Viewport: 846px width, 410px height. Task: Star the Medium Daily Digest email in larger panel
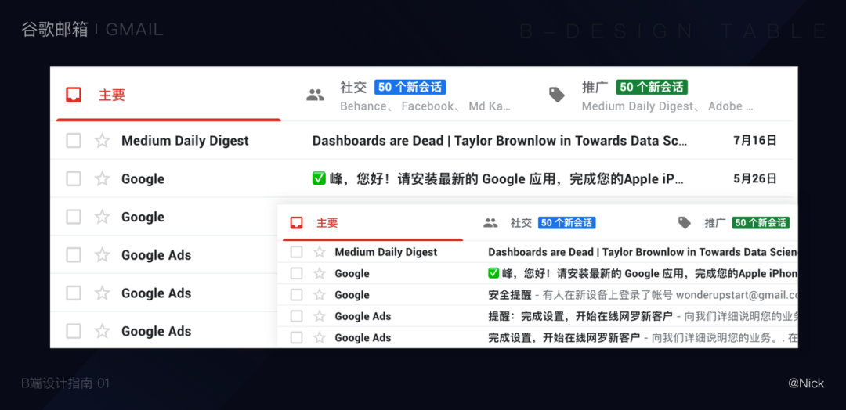tap(102, 141)
